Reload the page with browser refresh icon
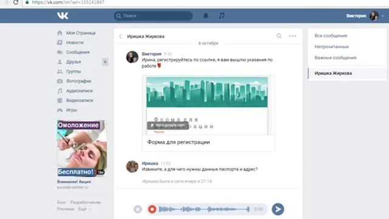The width and height of the screenshot is (389, 219). 16,2
